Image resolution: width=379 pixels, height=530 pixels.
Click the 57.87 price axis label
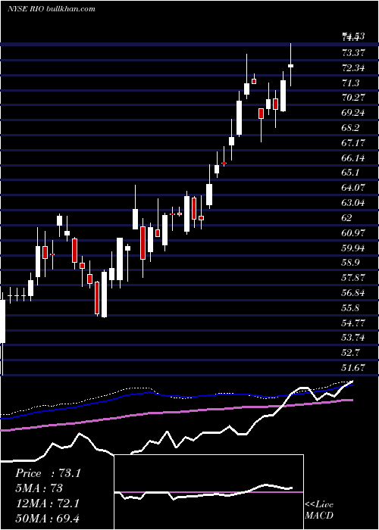tap(354, 278)
